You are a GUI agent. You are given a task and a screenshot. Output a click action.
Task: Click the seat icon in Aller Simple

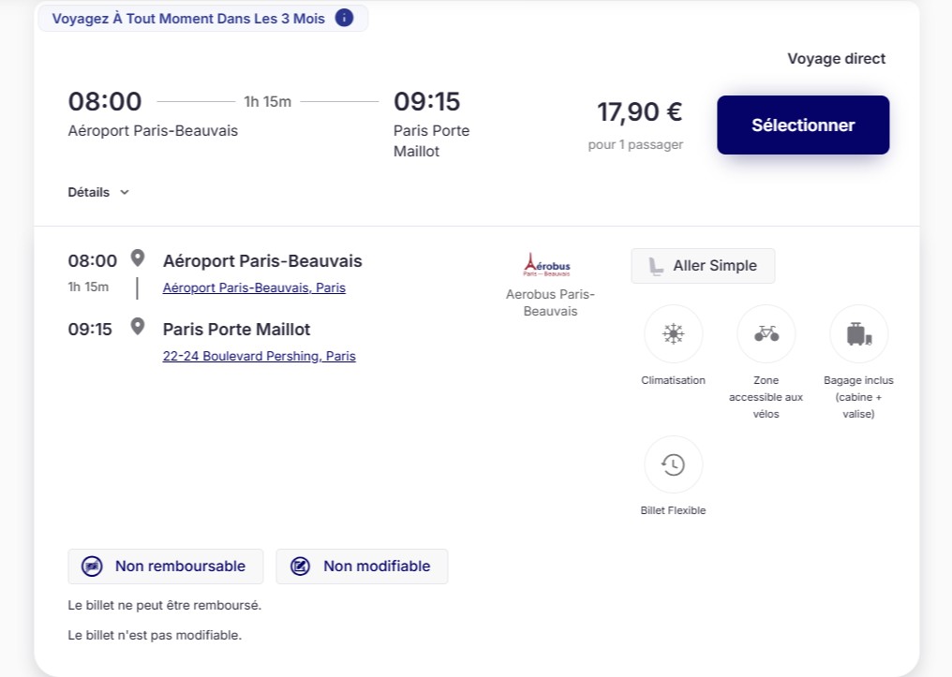point(656,266)
